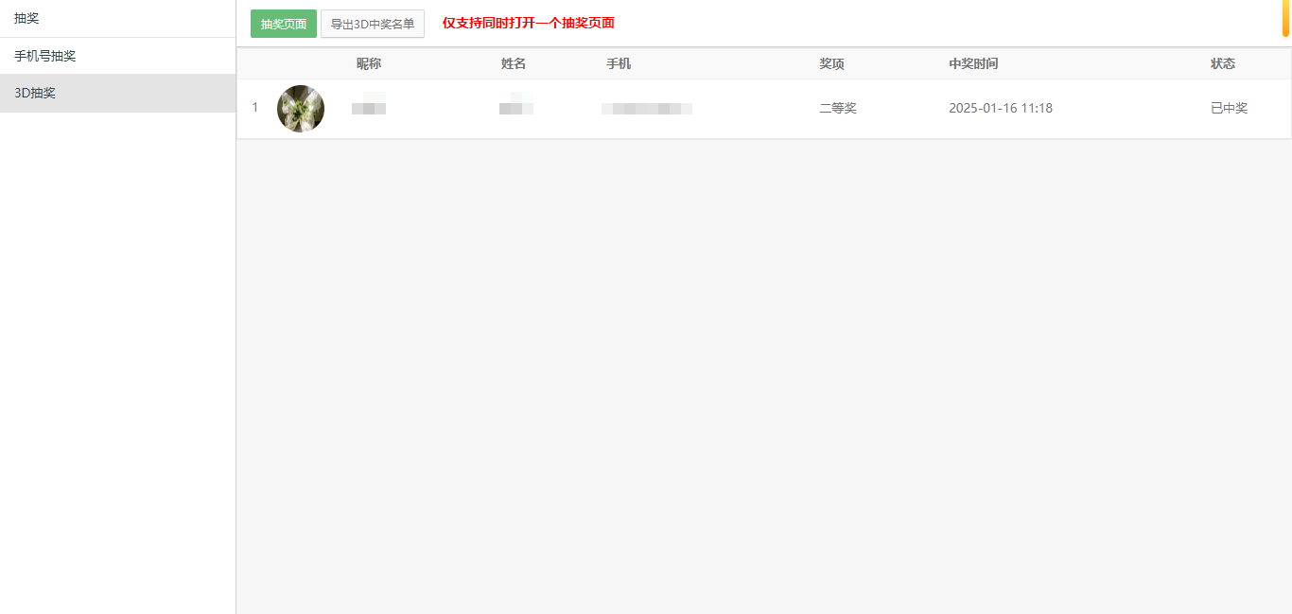The image size is (1292, 614).
Task: Click the 昵称 column header
Action: click(369, 63)
